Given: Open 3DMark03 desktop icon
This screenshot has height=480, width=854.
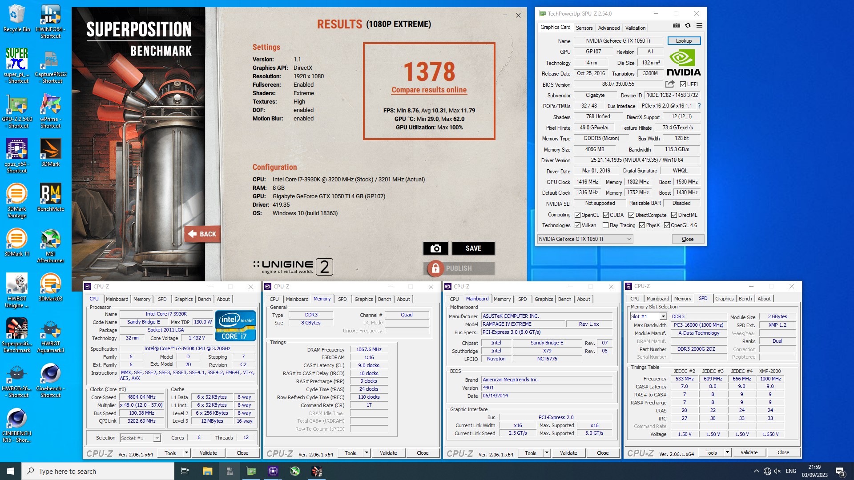Looking at the screenshot, I should pos(50,288).
